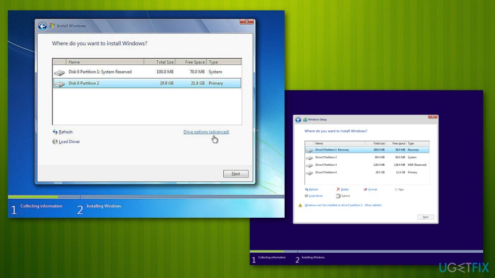
Task: Select Drive 0 Partition 3 MSR row
Action: 367,165
